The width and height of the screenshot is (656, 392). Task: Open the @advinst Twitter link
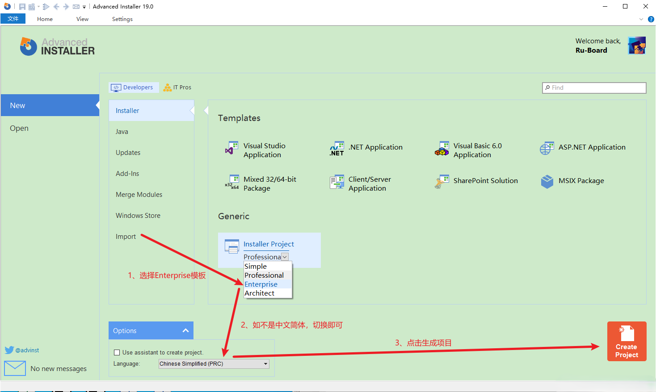(27, 350)
